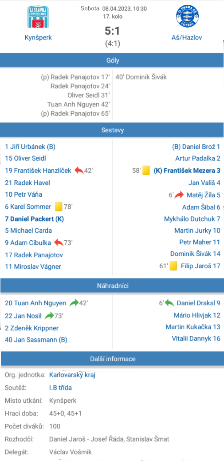Select the Náhradníci section header
Screen dimensions: 224x461
click(x=112, y=286)
